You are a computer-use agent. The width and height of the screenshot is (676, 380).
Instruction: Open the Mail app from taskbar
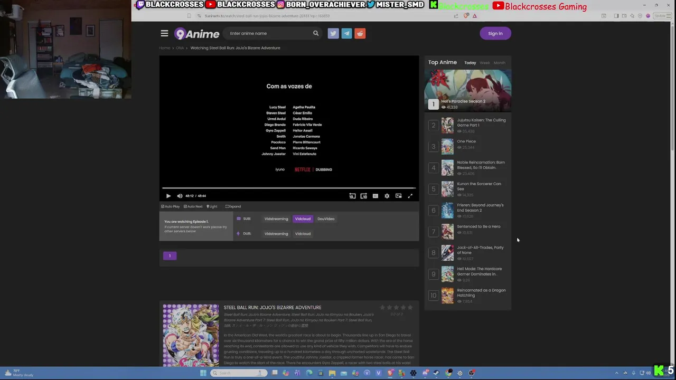click(344, 373)
